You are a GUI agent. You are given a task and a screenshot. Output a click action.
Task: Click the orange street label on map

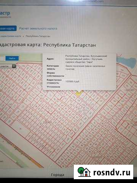(x=16, y=147)
